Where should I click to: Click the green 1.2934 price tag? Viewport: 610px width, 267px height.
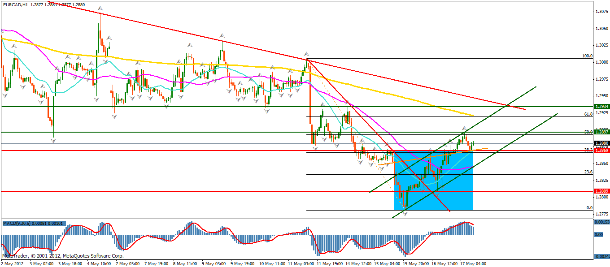click(601, 107)
